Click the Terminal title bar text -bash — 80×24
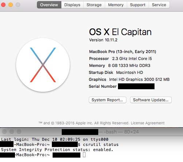183x162 pixels. 121,132
